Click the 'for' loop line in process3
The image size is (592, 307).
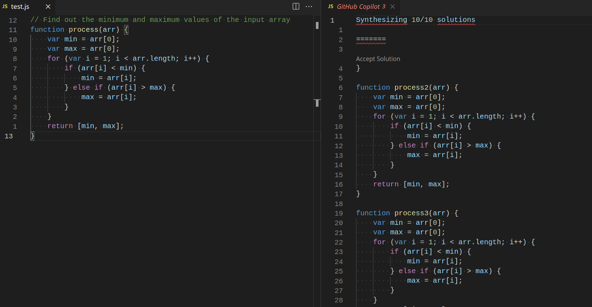click(454, 242)
